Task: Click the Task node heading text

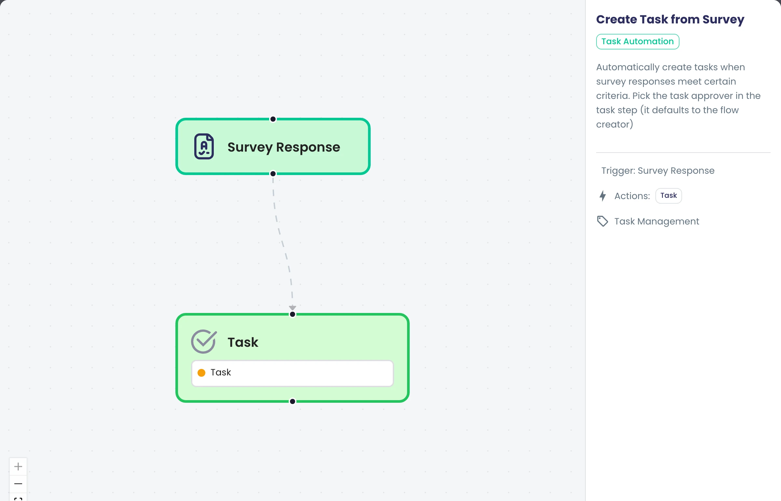Action: [x=243, y=342]
